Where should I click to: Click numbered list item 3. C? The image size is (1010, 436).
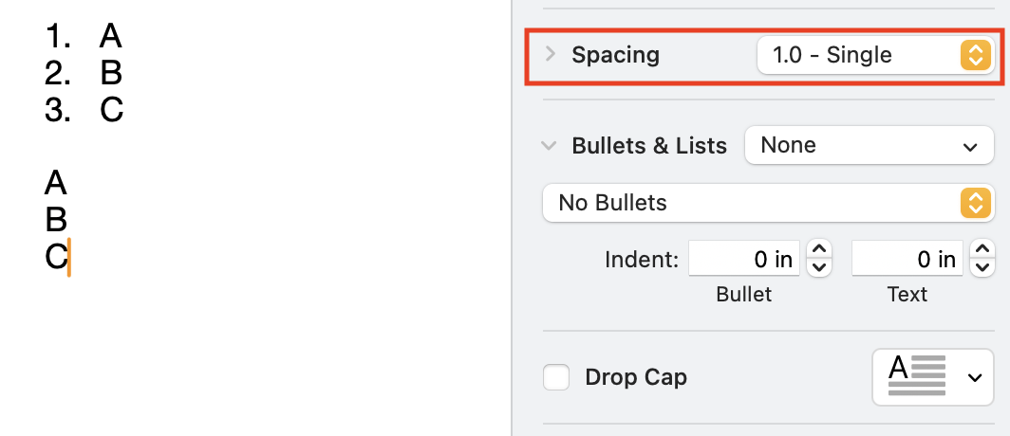click(x=111, y=110)
